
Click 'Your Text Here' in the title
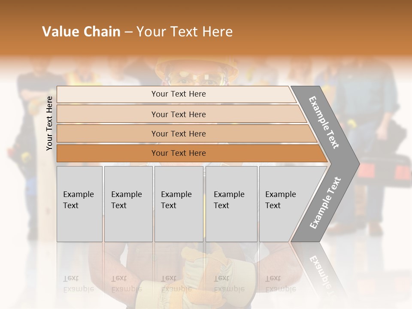click(x=185, y=32)
